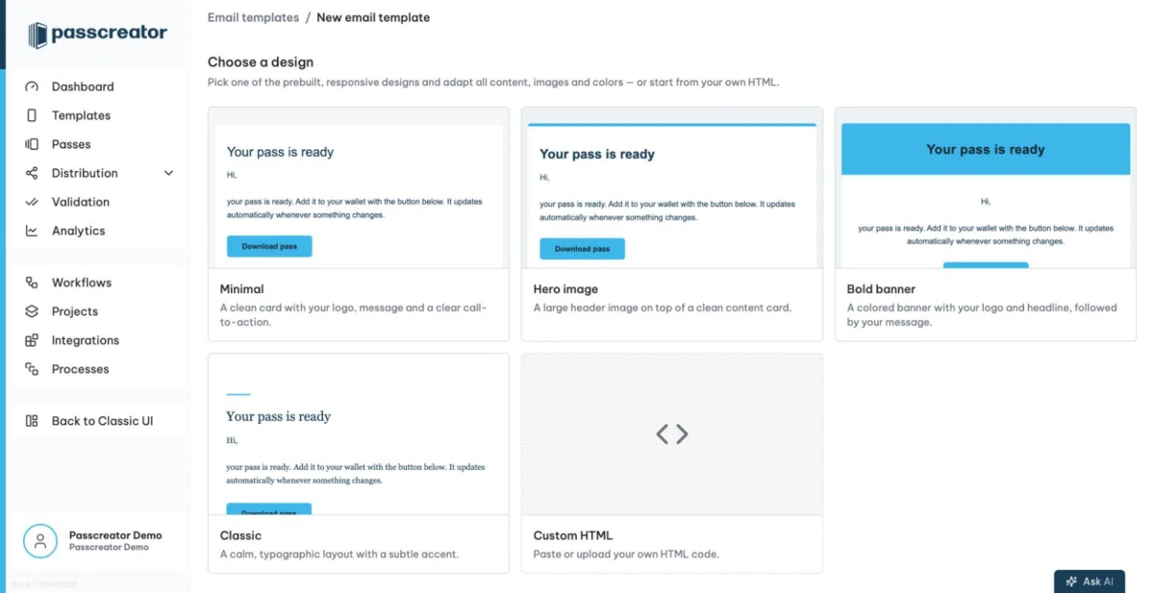This screenshot has width=1154, height=593.
Task: Click 'A large header image' description
Action: (x=663, y=308)
